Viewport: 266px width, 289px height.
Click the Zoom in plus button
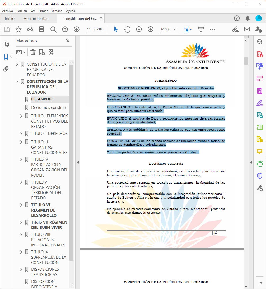coord(150,29)
